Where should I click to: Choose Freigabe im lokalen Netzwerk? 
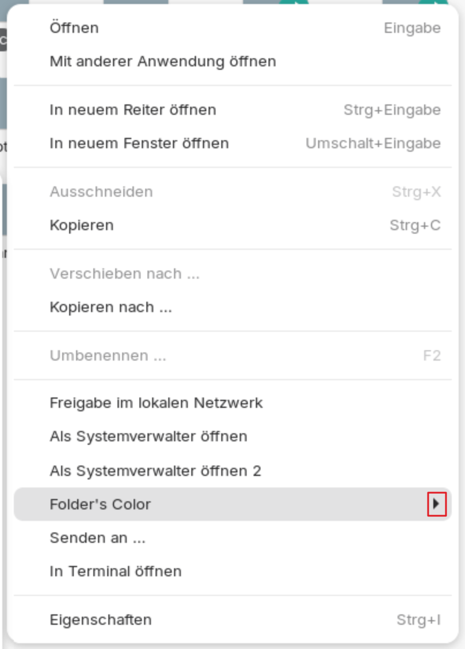[156, 403]
